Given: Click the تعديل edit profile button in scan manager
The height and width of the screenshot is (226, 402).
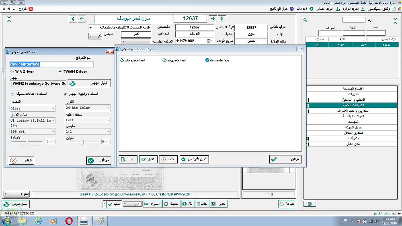Looking at the screenshot, I should click(148, 159).
